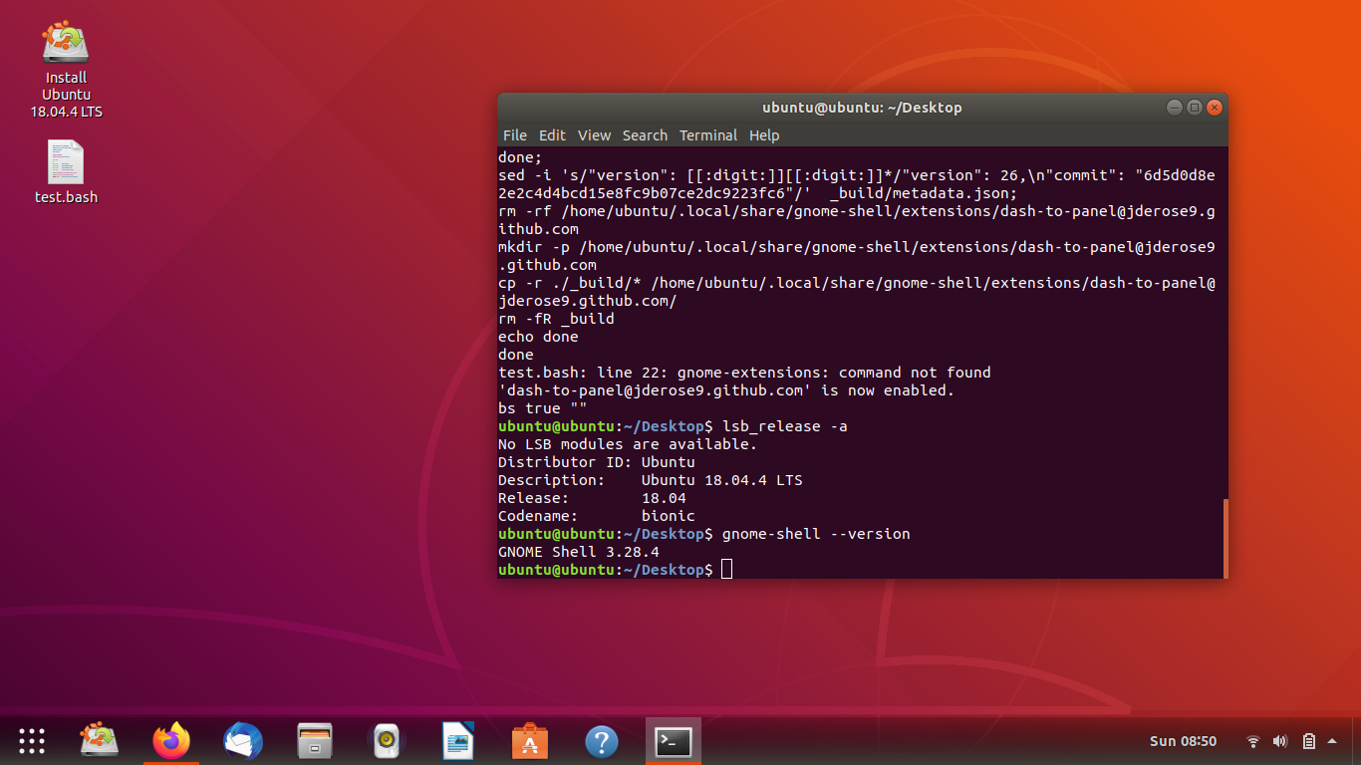Mute audio via the speaker icon
This screenshot has width=1361, height=765.
(1280, 740)
